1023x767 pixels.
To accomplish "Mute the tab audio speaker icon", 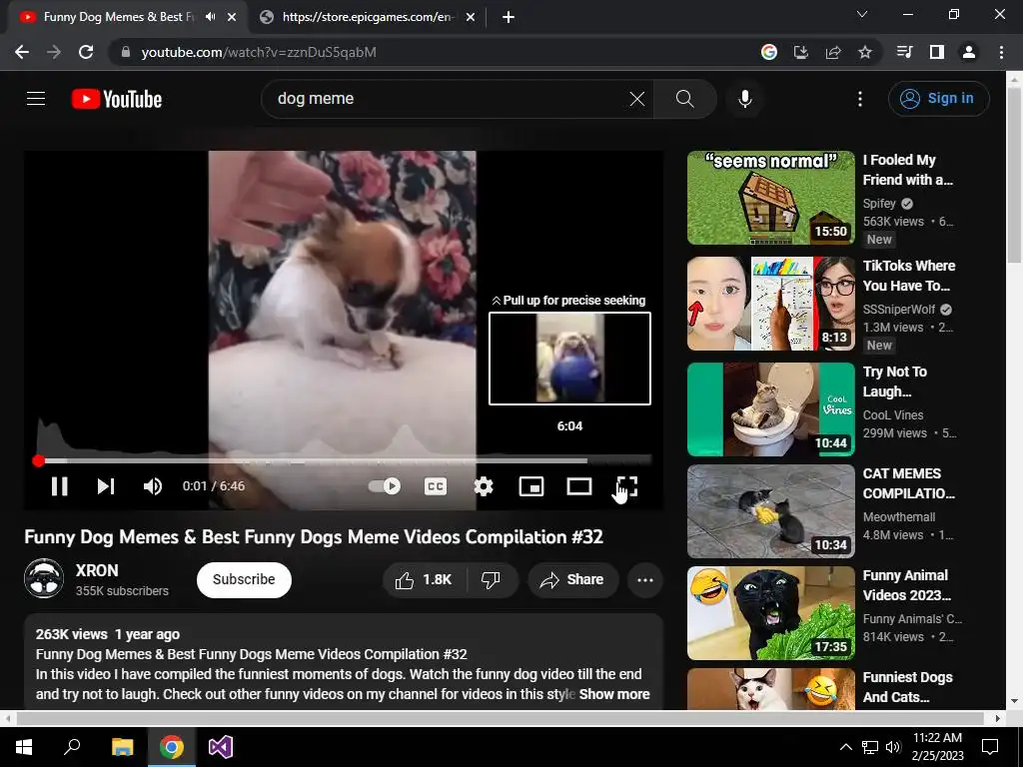I will [210, 17].
